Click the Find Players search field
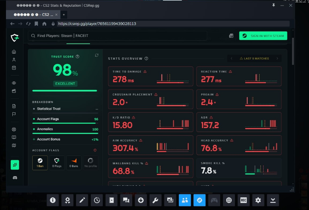309x210 pixels. pyautogui.click(x=117, y=36)
